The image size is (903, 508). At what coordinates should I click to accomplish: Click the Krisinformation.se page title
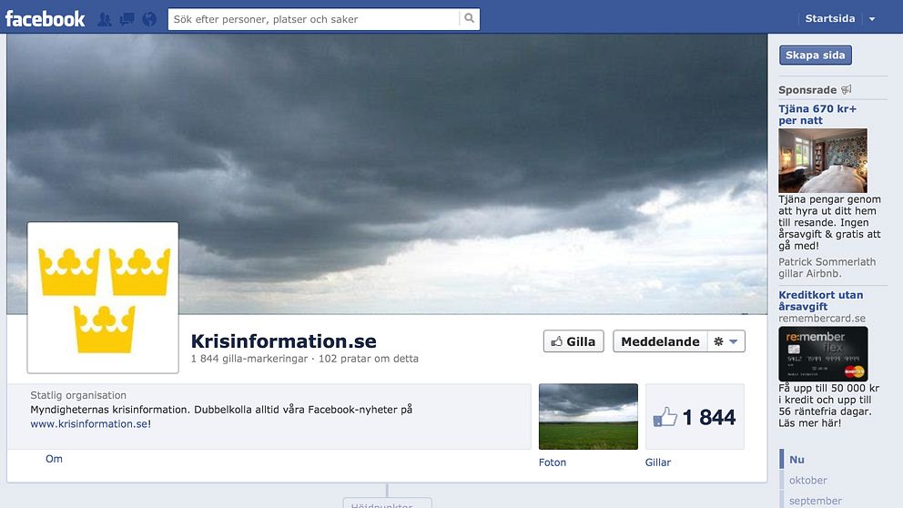tap(283, 341)
